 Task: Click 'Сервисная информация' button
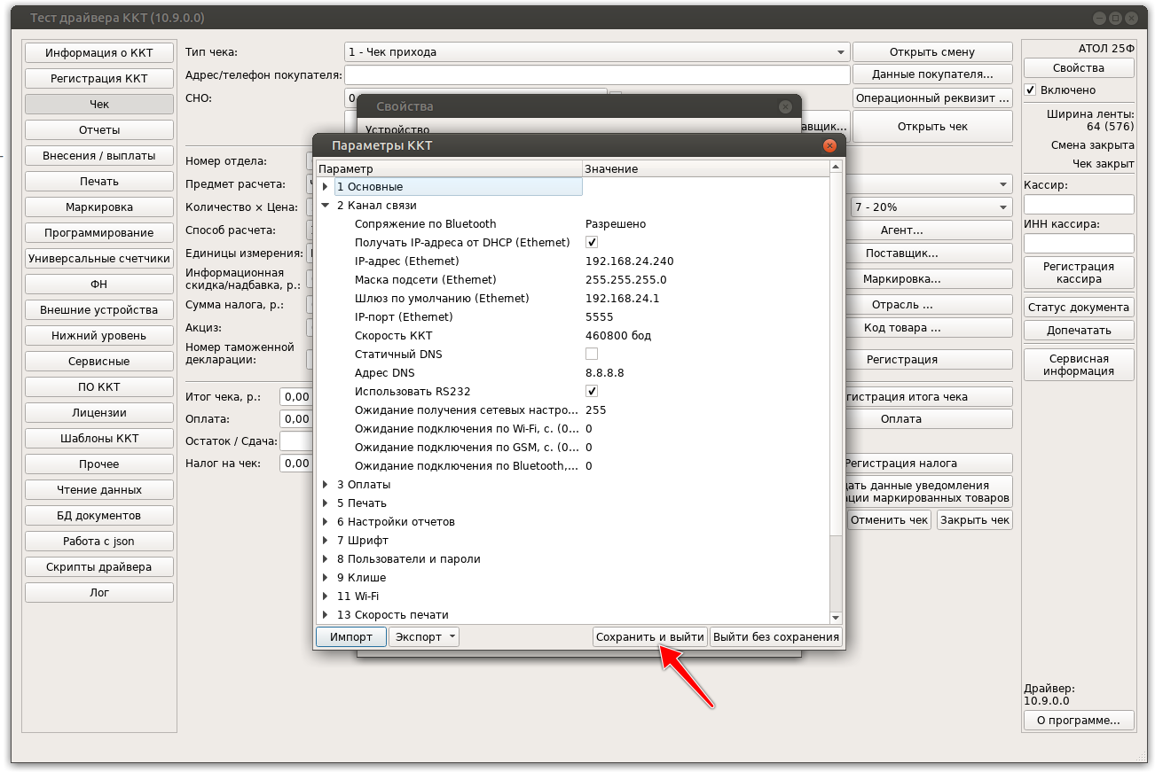point(1079,364)
